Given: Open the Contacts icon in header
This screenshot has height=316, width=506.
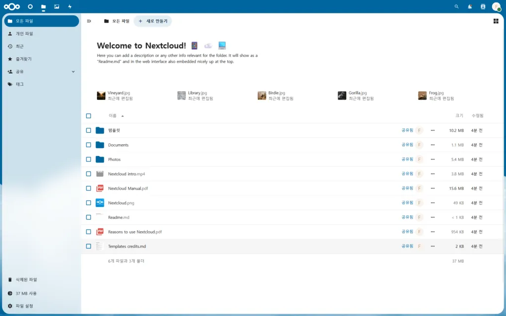Looking at the screenshot, I should tap(483, 6).
